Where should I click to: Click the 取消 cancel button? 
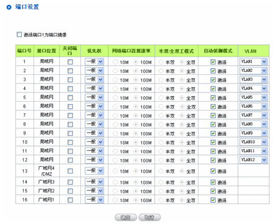click(x=150, y=217)
